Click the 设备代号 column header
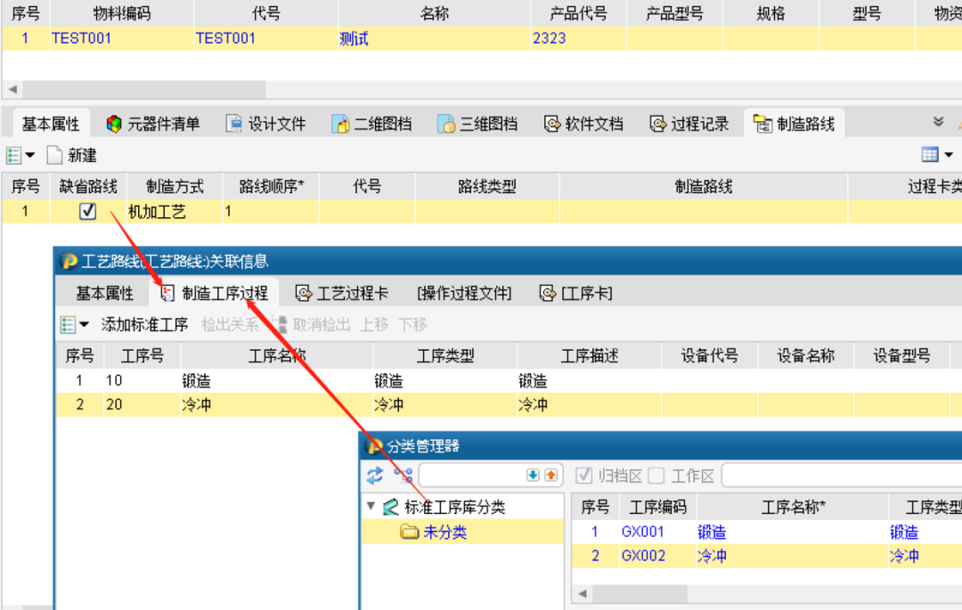This screenshot has height=610, width=962. click(710, 355)
